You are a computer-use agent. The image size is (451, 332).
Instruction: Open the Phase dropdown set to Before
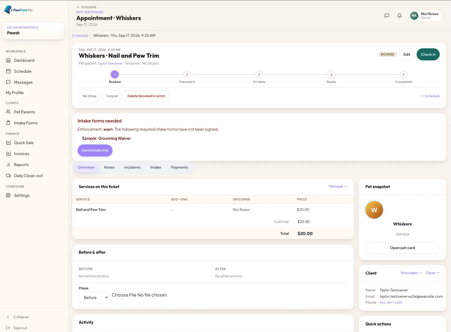click(x=94, y=297)
